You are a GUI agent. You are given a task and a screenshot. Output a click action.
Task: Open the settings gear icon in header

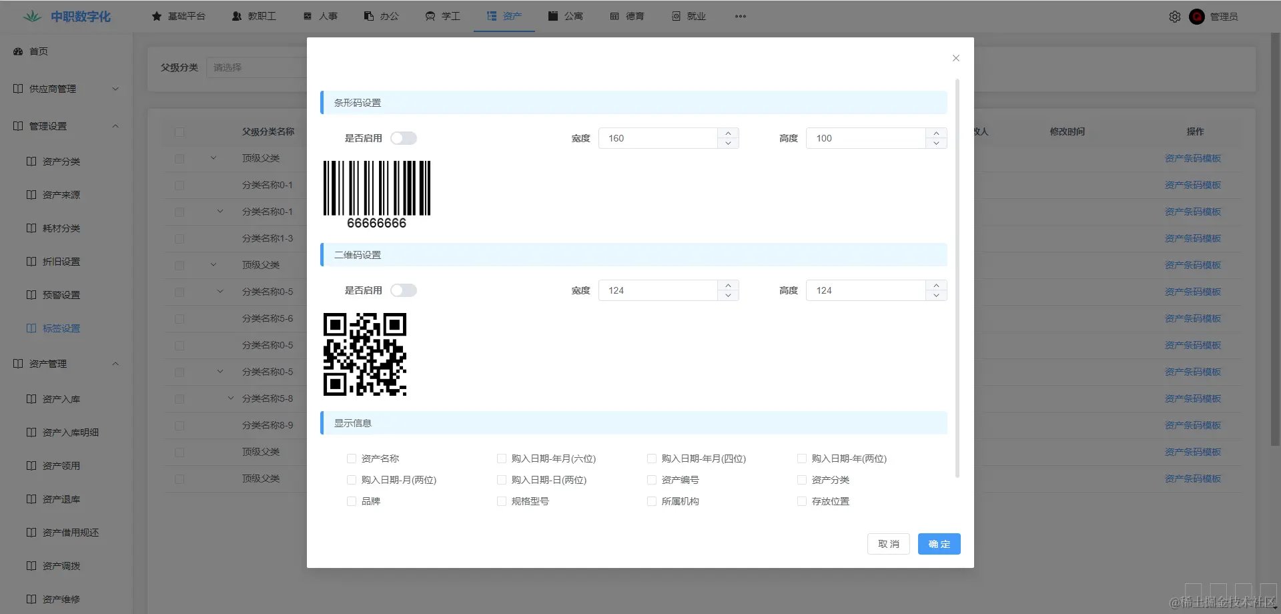[1175, 17]
